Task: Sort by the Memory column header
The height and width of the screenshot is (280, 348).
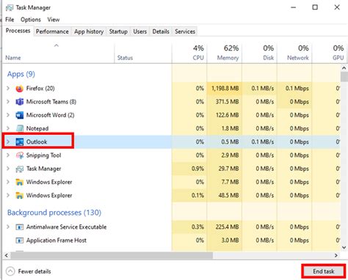Action: 224,53
